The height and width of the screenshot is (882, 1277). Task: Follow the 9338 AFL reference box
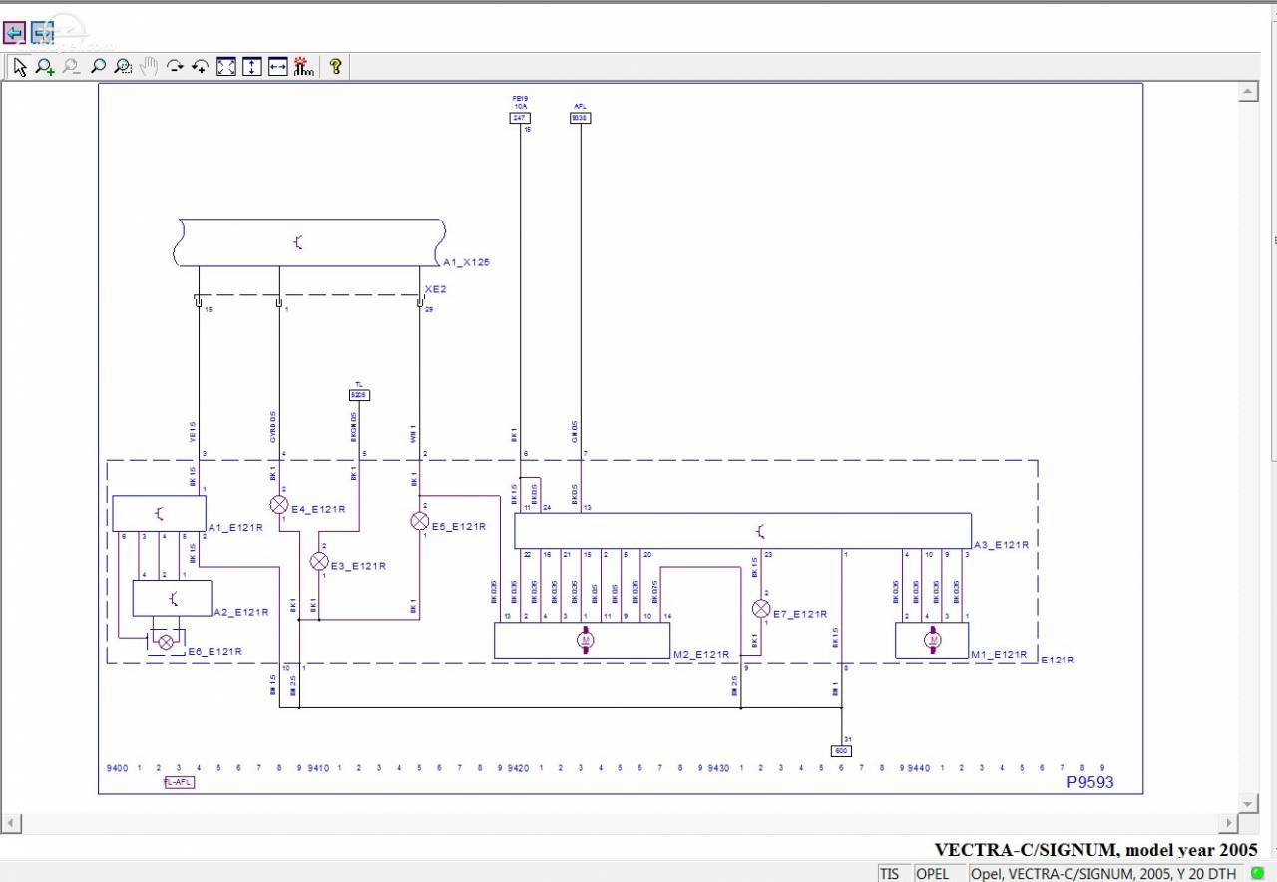(x=581, y=118)
